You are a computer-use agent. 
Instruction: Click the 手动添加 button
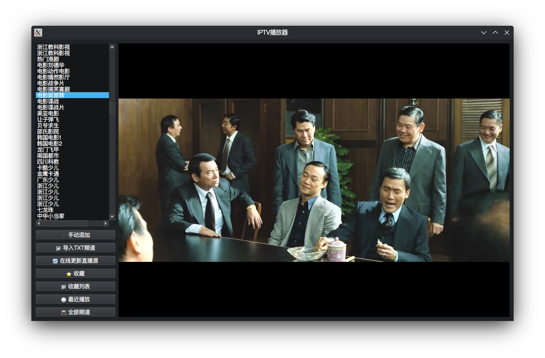tap(76, 235)
